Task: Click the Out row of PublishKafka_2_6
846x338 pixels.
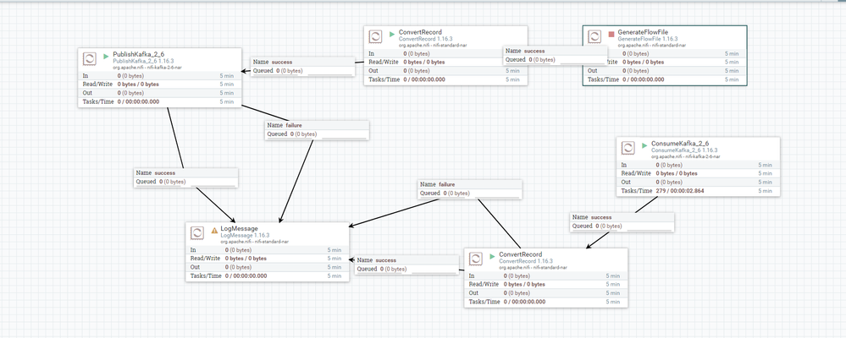Action: [x=160, y=93]
